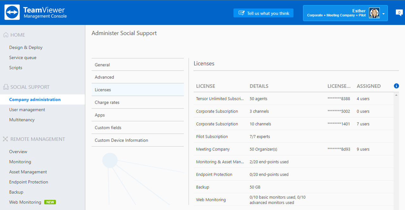Screen dimensions: 405x210
Task: Click license key ending 5002
Action: pyautogui.click(x=339, y=111)
